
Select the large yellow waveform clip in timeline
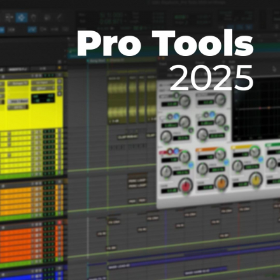117,100
